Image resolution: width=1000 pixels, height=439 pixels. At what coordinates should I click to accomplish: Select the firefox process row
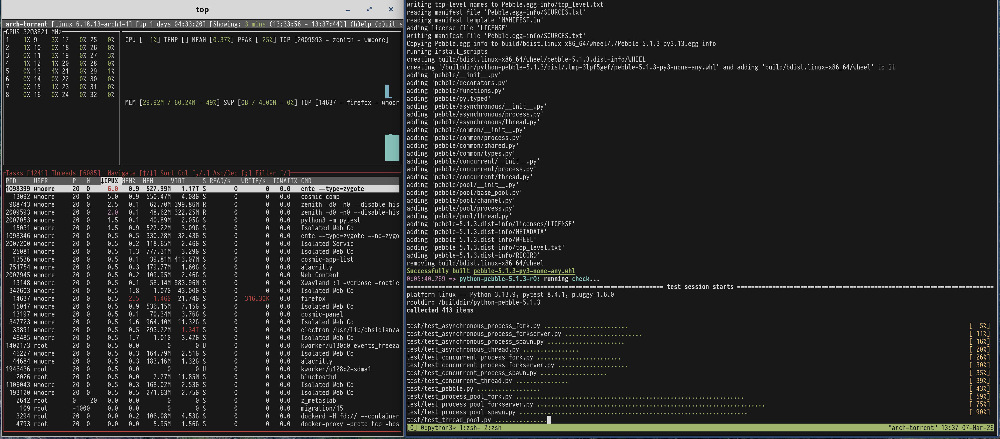tap(202, 298)
